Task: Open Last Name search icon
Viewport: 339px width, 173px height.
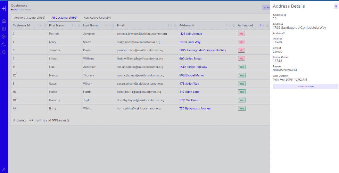Action: pos(113,25)
